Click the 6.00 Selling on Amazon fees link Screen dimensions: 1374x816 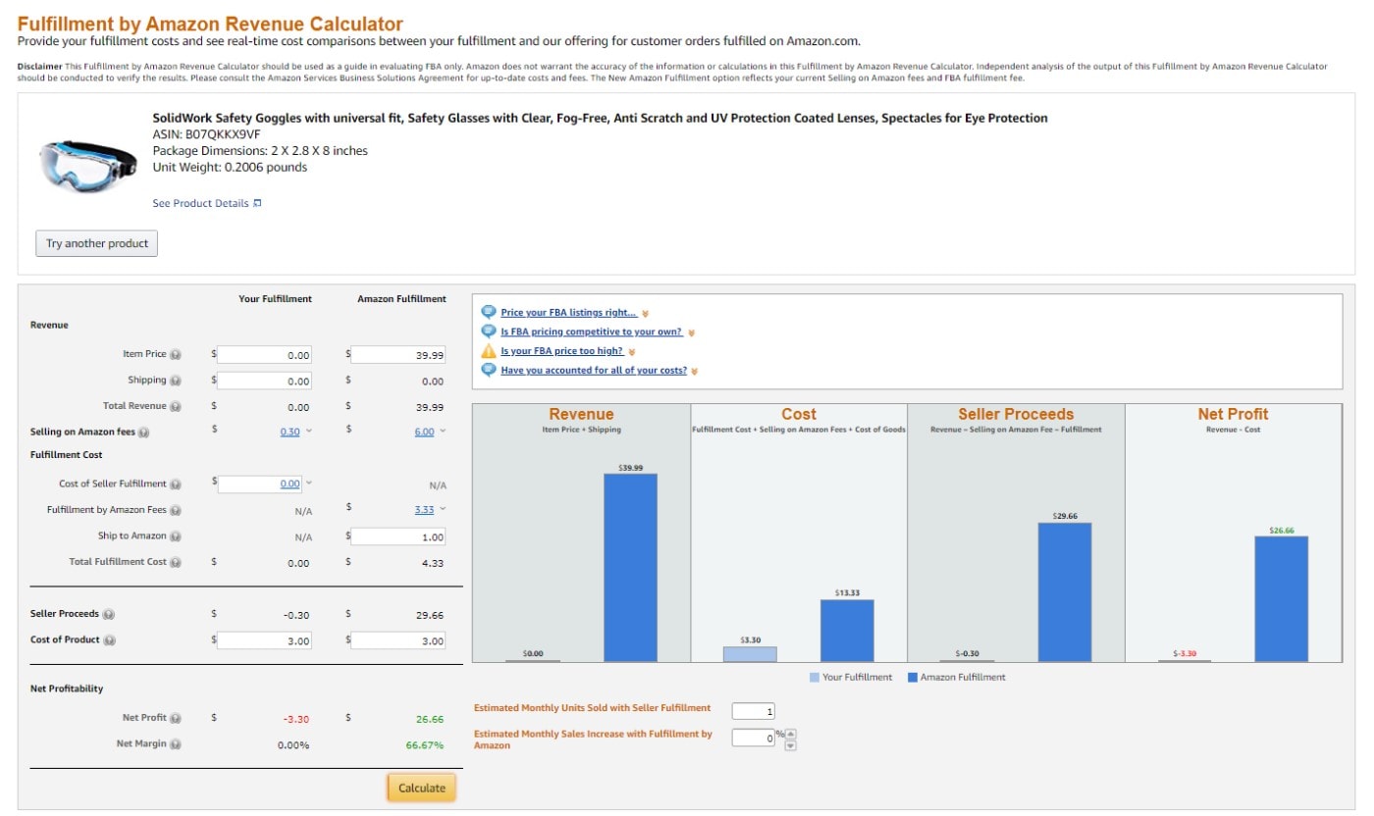coord(424,432)
